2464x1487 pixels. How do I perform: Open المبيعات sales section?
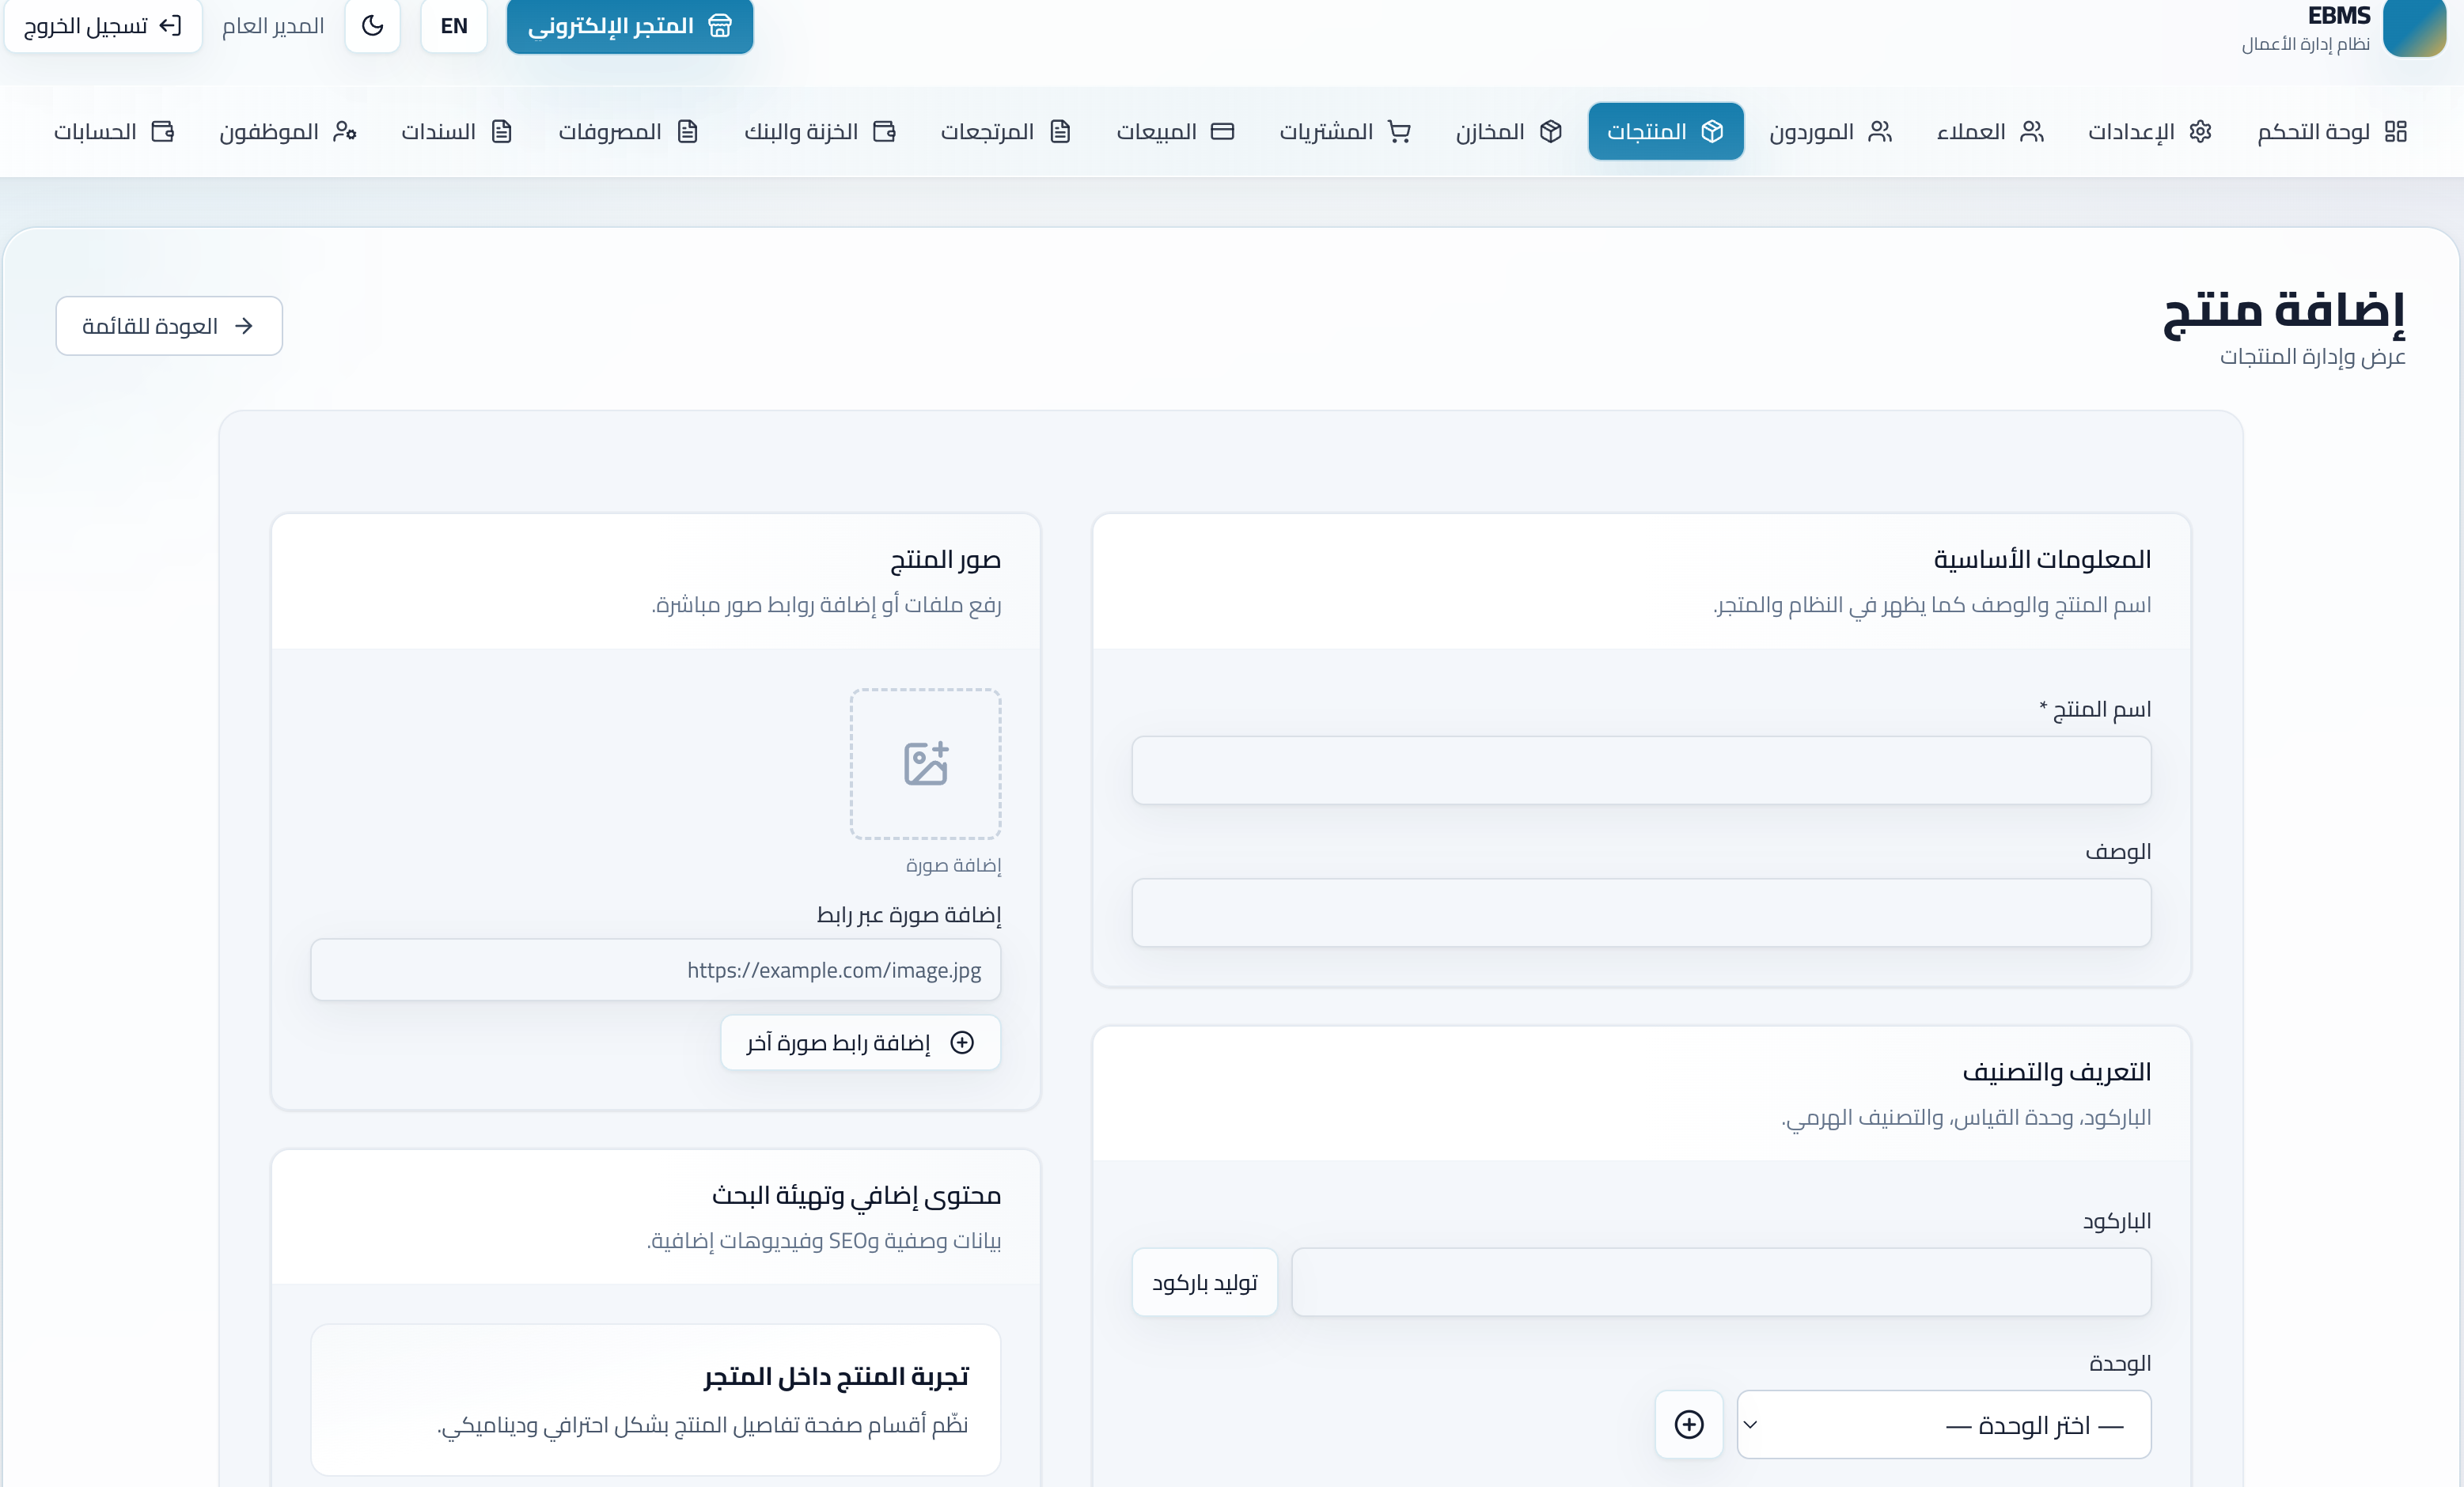click(x=1175, y=132)
